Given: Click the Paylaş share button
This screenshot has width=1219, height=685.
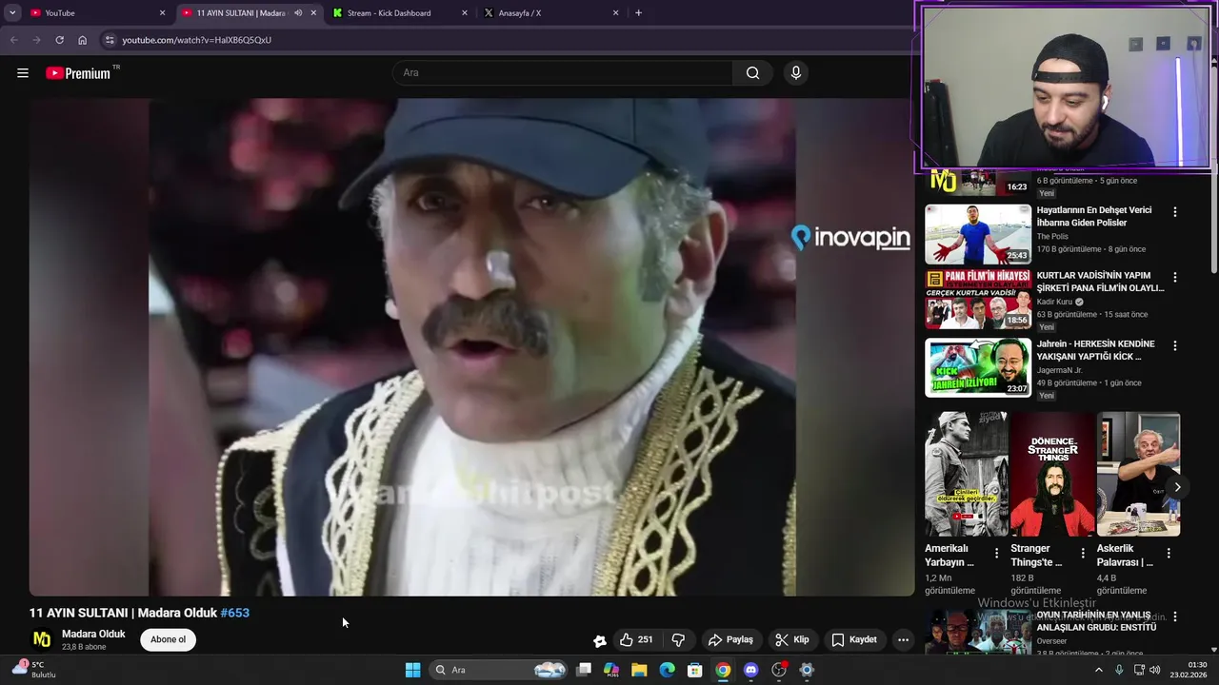Looking at the screenshot, I should (730, 640).
